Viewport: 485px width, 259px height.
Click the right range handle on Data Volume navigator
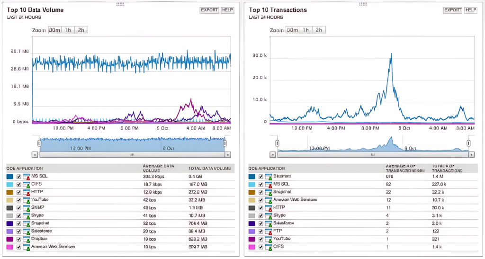[x=225, y=143]
